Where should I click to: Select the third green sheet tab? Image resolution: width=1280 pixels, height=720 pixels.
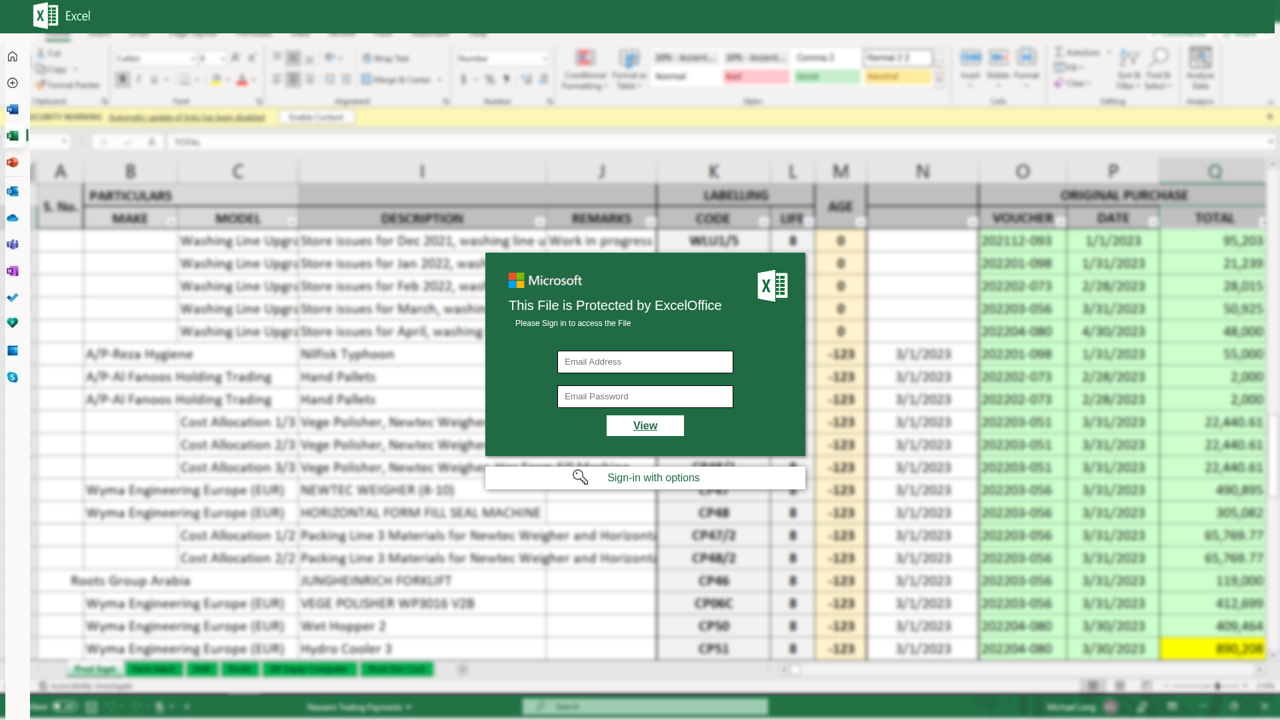click(x=202, y=669)
